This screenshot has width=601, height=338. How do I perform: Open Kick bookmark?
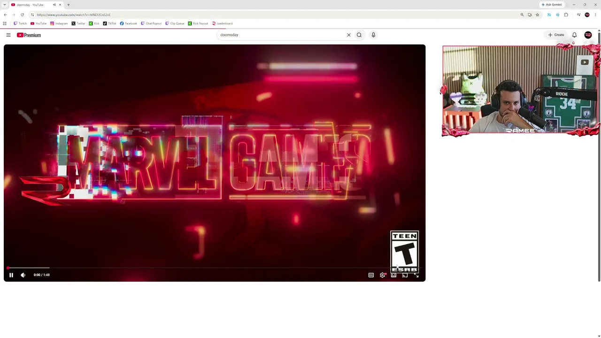tap(94, 23)
